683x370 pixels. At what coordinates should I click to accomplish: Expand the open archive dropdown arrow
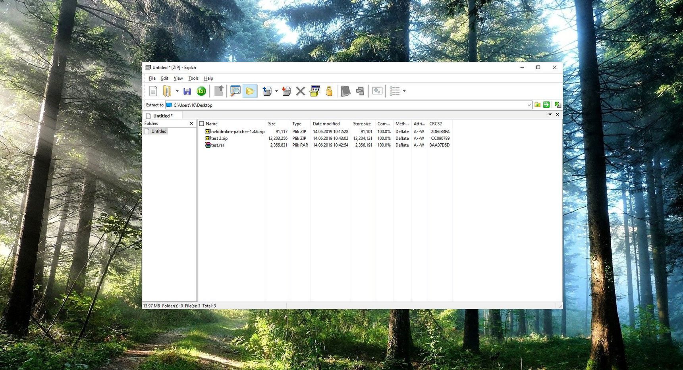177,91
